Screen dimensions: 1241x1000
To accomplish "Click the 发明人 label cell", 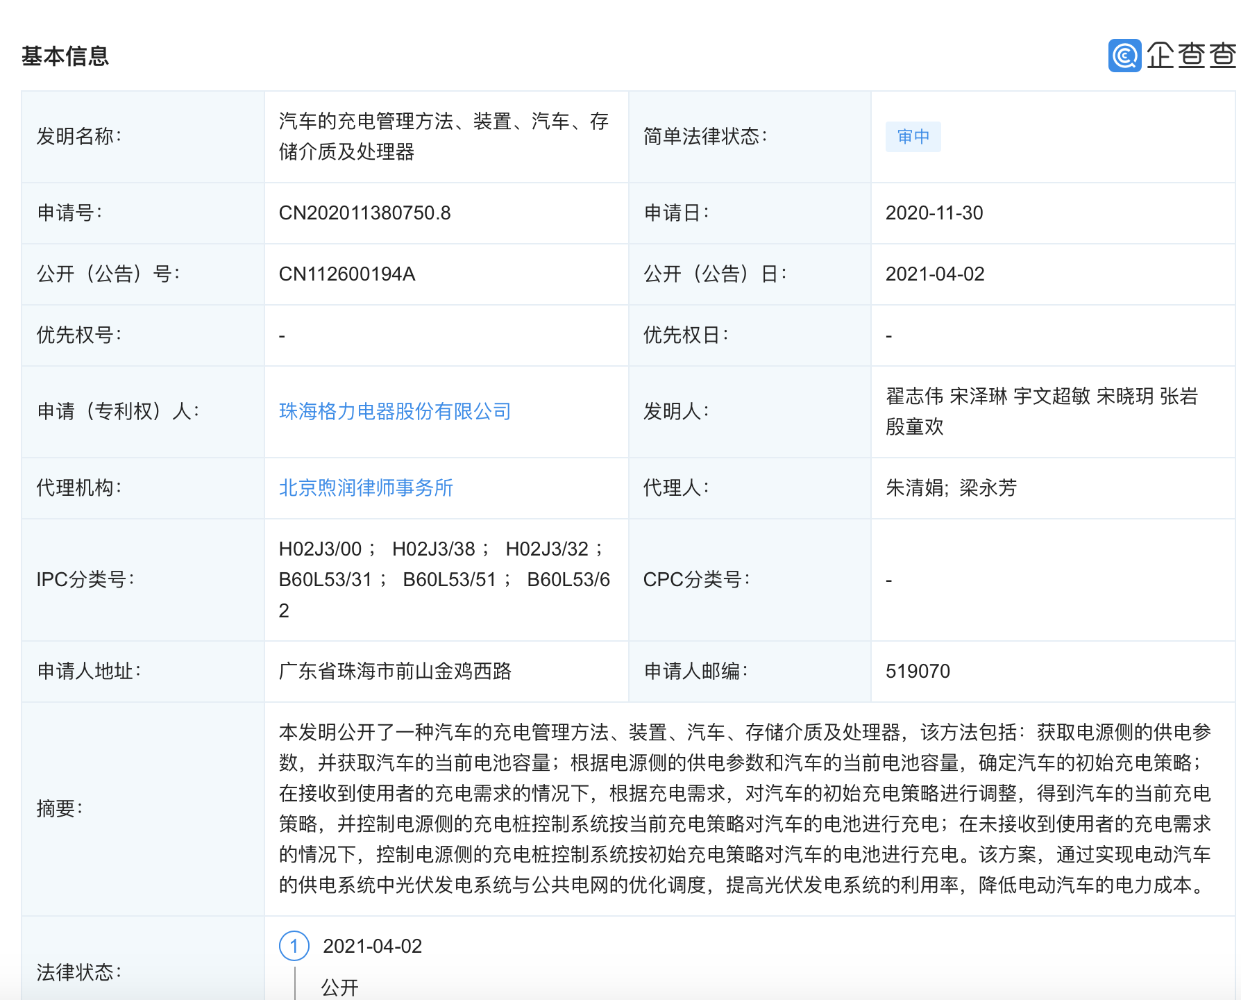I will coord(750,412).
